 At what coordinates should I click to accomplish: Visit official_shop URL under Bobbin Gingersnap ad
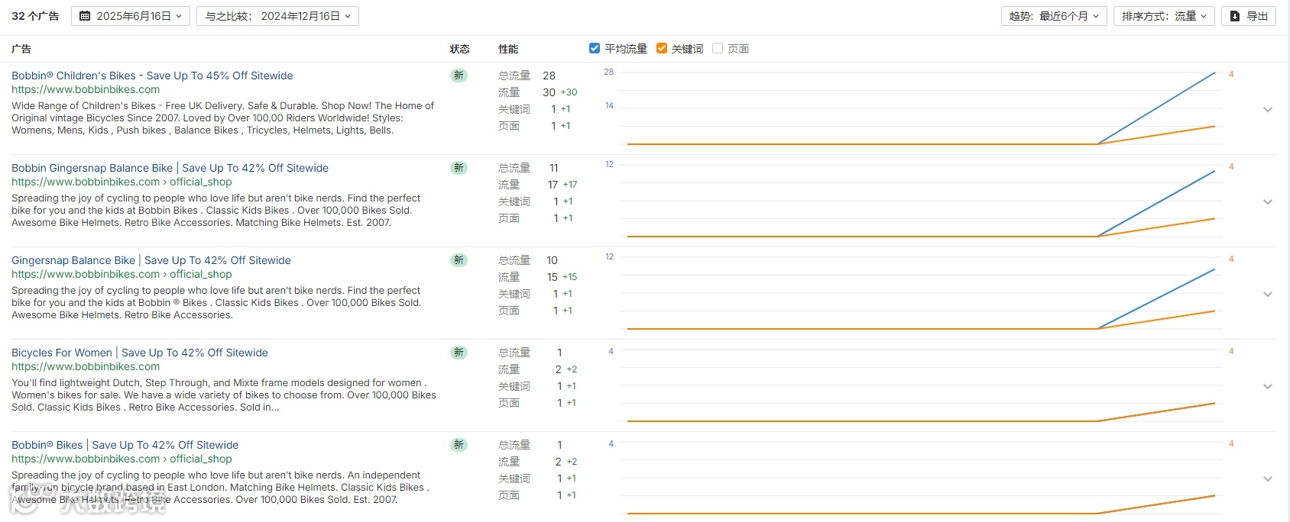point(122,182)
